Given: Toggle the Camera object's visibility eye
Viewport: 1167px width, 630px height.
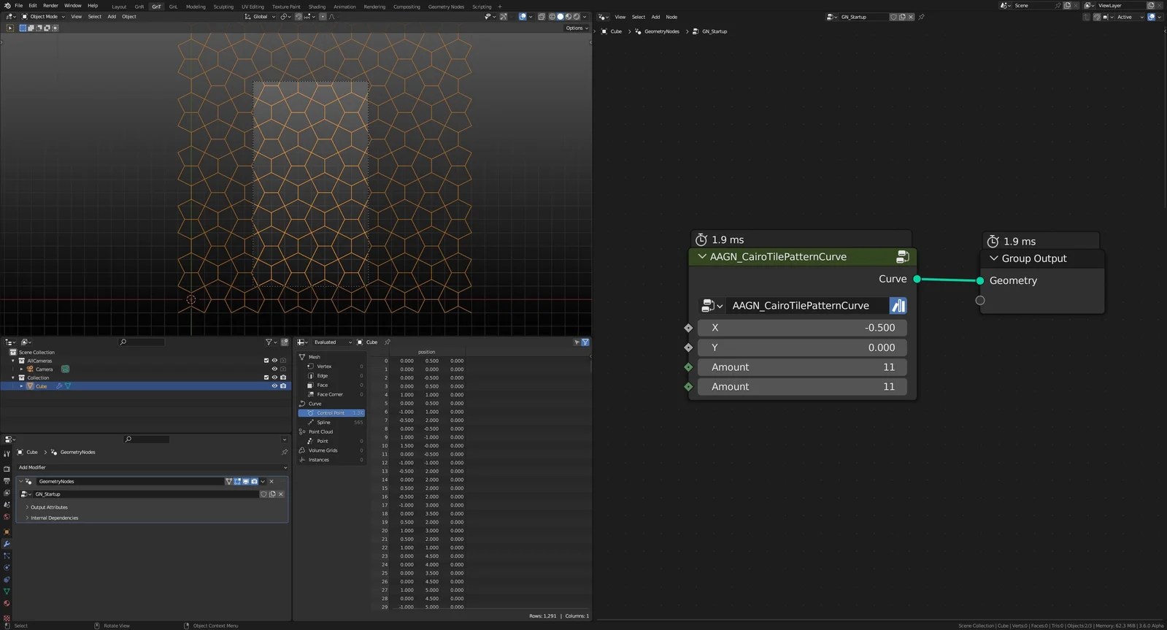Looking at the screenshot, I should click(274, 369).
